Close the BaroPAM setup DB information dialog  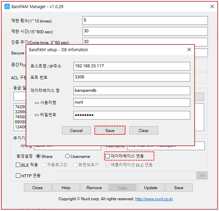point(189,50)
